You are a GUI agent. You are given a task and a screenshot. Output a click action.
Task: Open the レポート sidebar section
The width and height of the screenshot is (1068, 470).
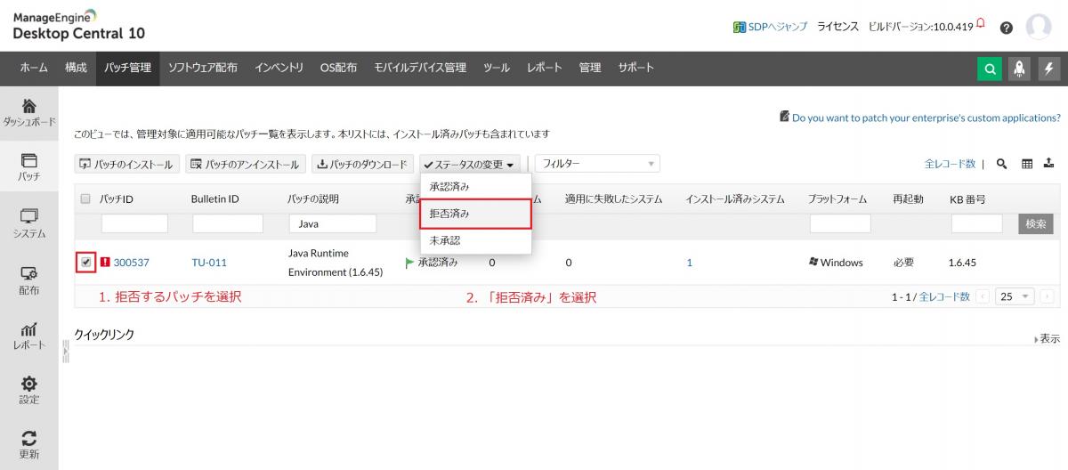(x=28, y=336)
